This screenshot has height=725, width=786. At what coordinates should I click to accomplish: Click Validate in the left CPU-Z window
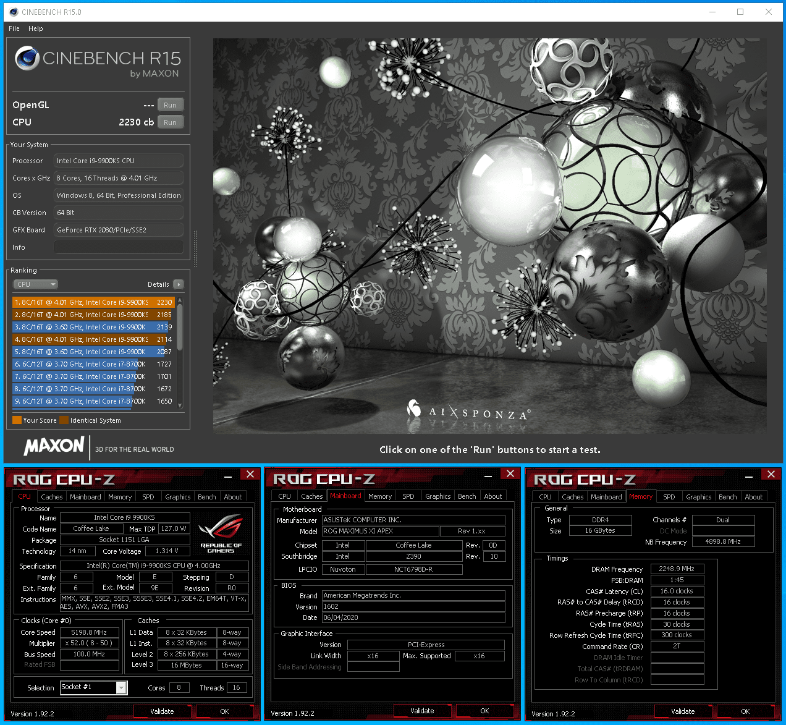(x=162, y=711)
